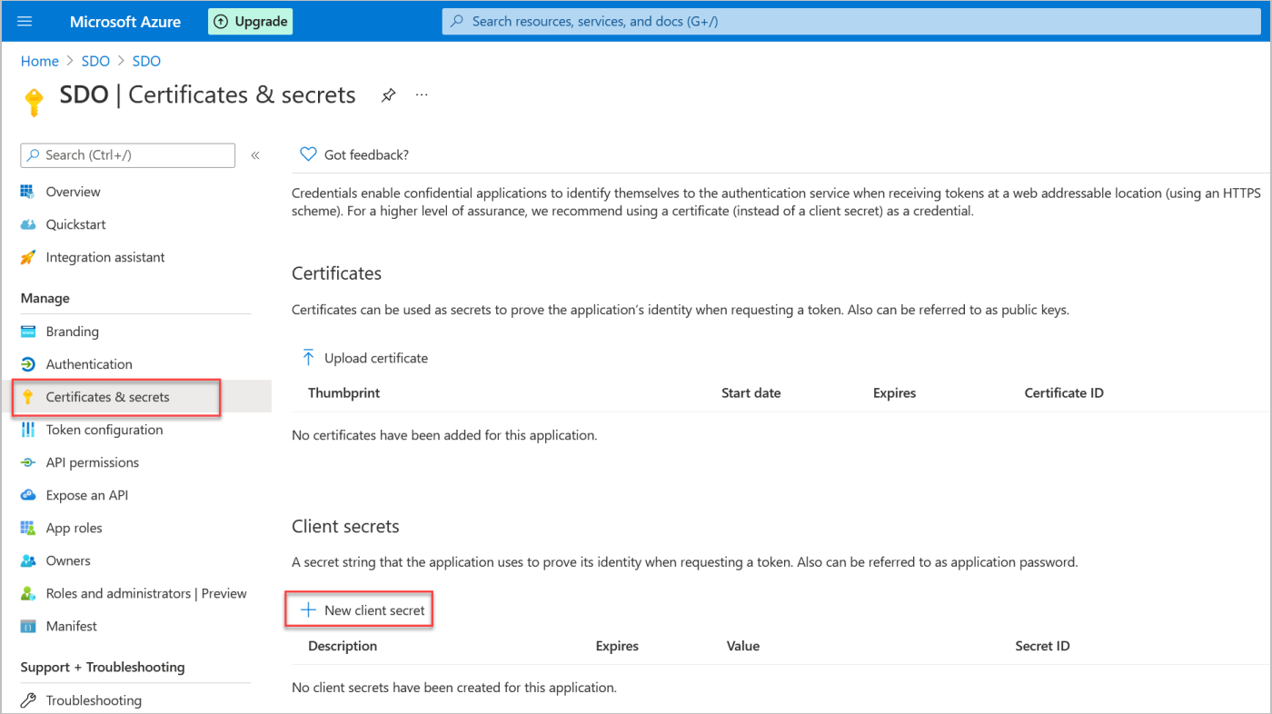
Task: Click the Roles and administrators icon
Action: click(x=28, y=593)
